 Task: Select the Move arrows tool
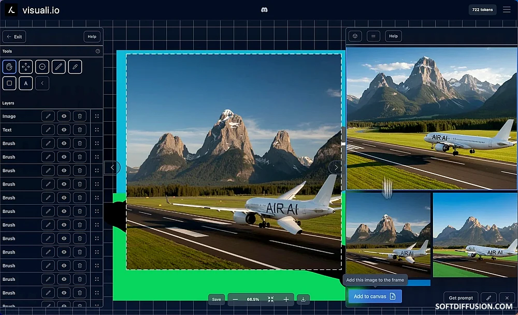click(x=26, y=67)
